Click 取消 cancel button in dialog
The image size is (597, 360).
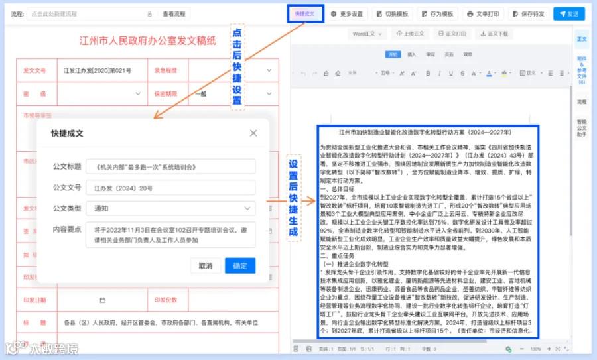coord(206,266)
